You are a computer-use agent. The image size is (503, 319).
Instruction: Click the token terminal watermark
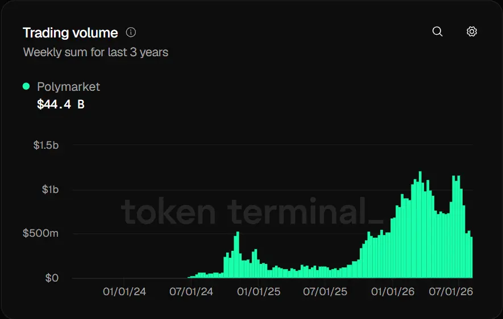pyautogui.click(x=252, y=211)
